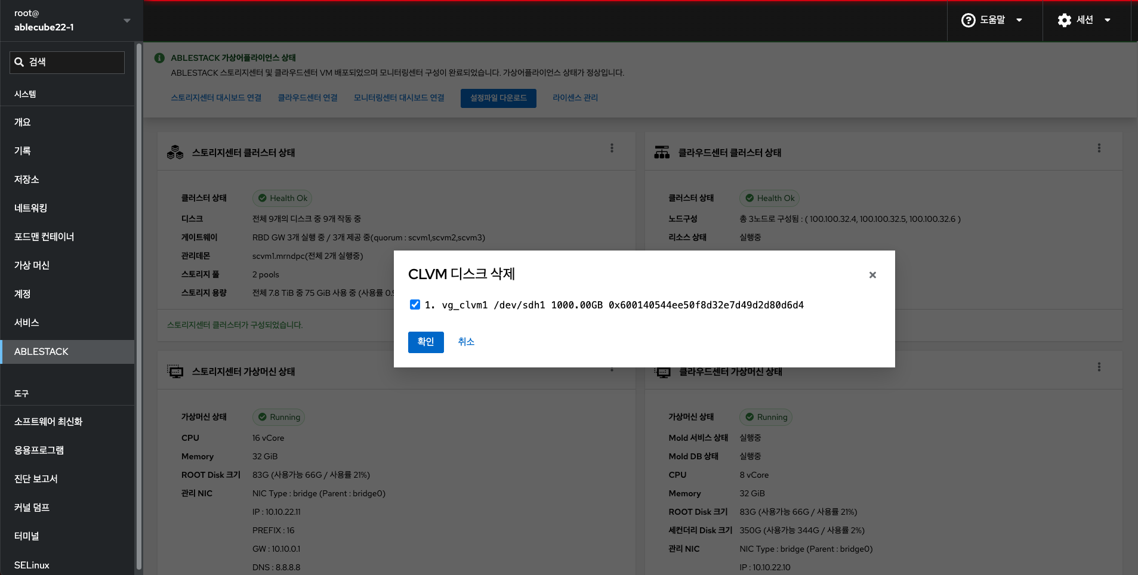The image size is (1138, 575).
Task: Open the 세션 session dropdown
Action: (1084, 20)
